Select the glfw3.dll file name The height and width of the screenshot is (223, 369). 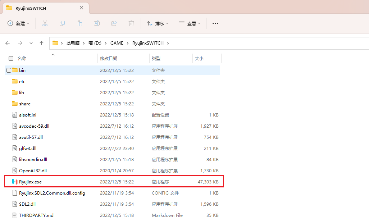point(28,149)
